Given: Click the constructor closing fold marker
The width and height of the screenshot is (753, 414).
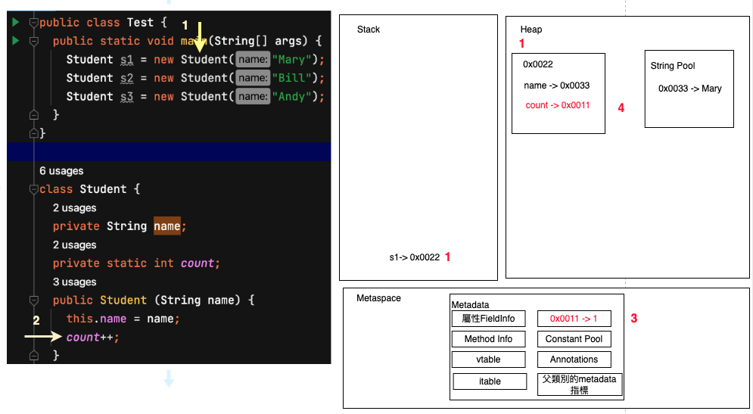Looking at the screenshot, I should (33, 356).
